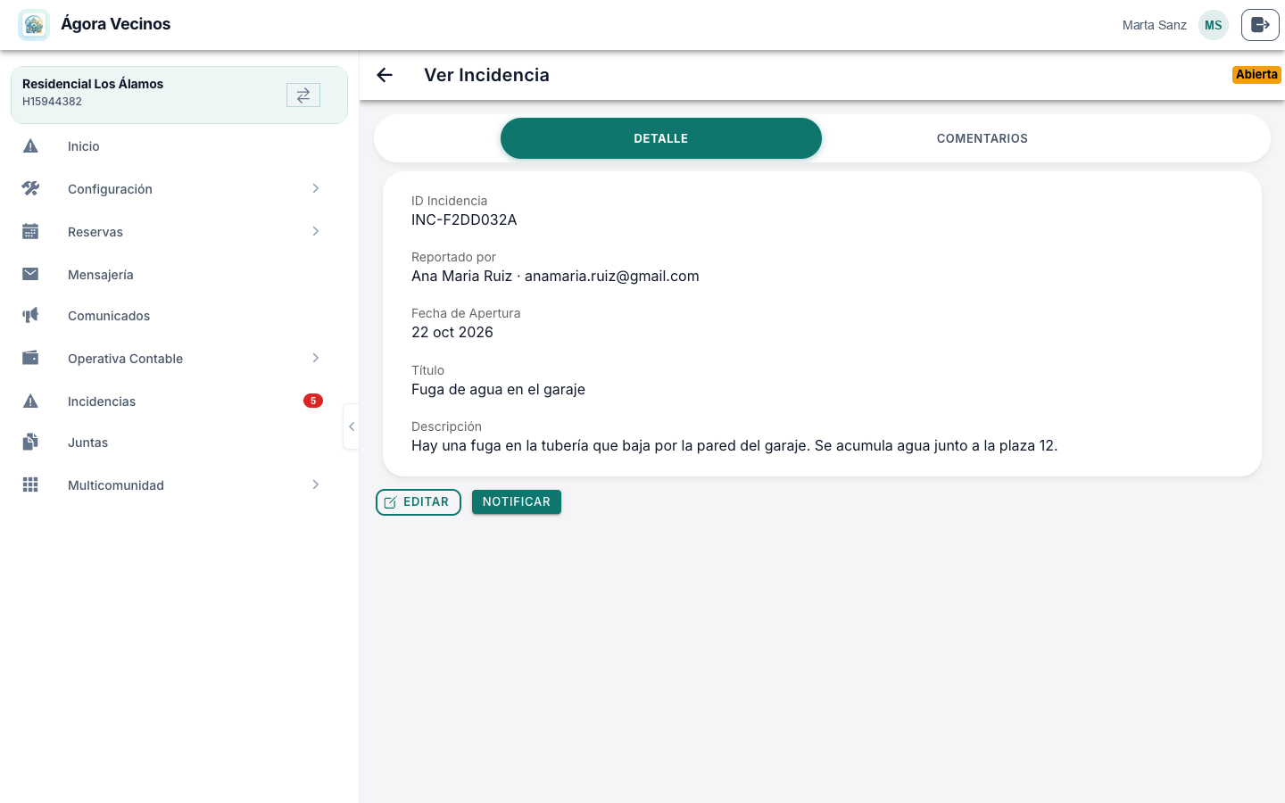Expand the Reservas submenu chevron
Viewport: 1285px width, 803px height.
[315, 231]
